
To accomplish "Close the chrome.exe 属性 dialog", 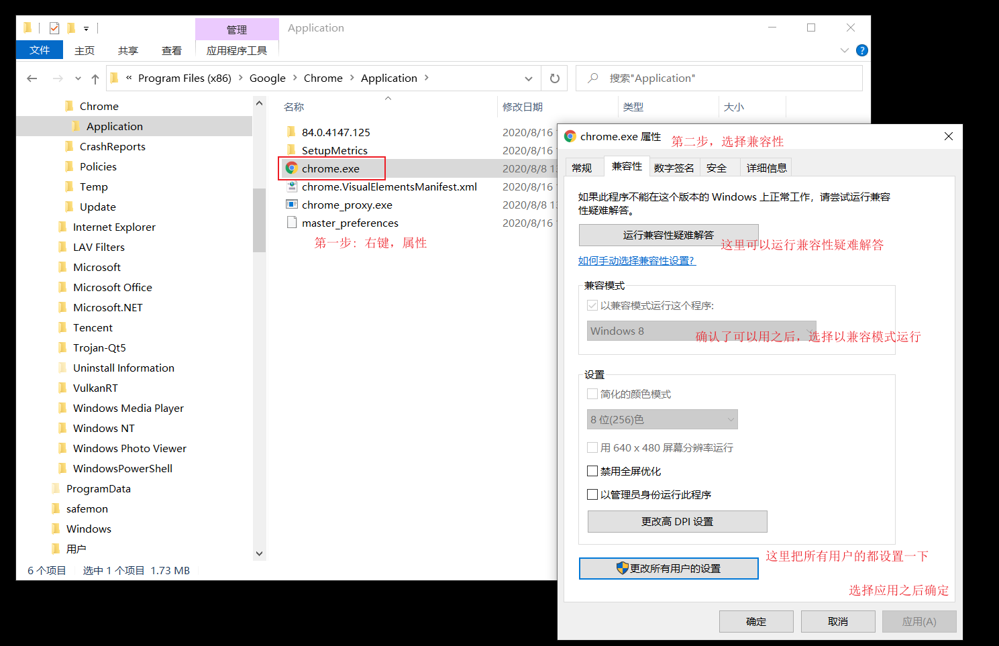I will (948, 136).
